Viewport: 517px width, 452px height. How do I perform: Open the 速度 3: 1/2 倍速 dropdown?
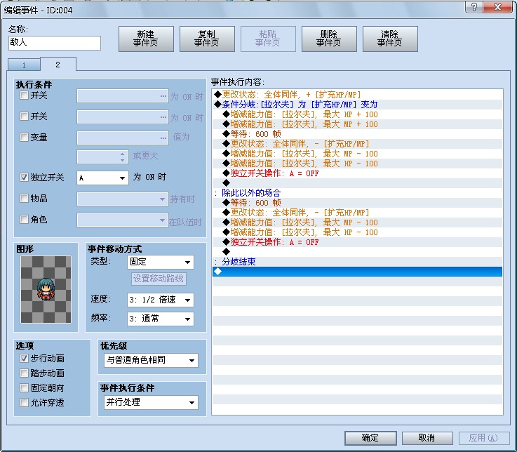(x=160, y=300)
